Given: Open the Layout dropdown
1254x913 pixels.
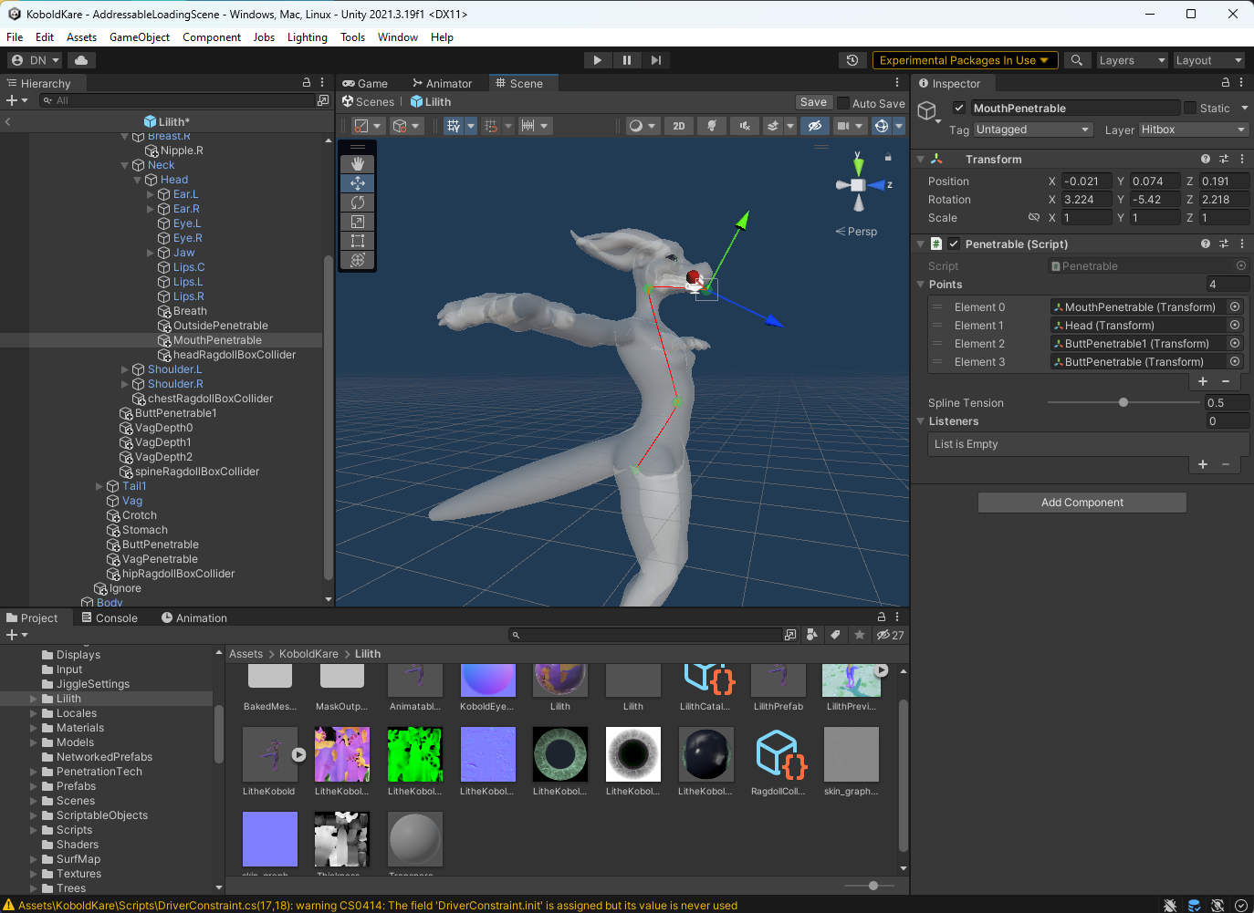Looking at the screenshot, I should (1208, 60).
